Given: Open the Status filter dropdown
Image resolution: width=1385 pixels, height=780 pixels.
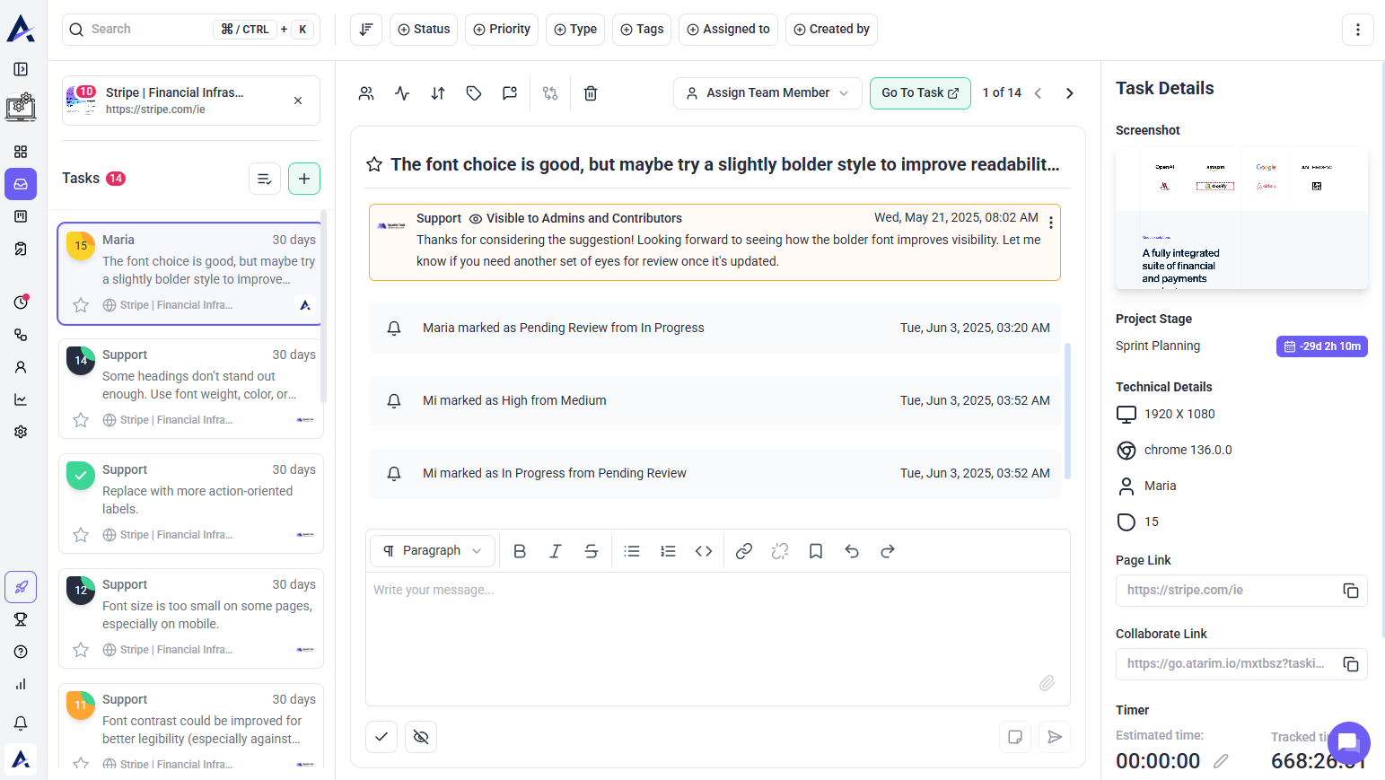Looking at the screenshot, I should [x=424, y=30].
